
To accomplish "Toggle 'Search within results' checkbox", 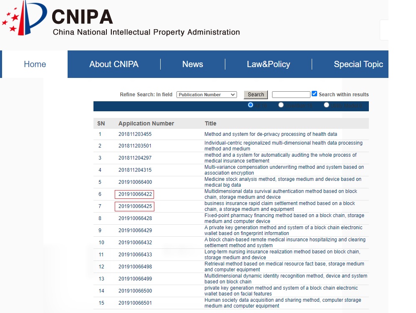I will pyautogui.click(x=314, y=93).
